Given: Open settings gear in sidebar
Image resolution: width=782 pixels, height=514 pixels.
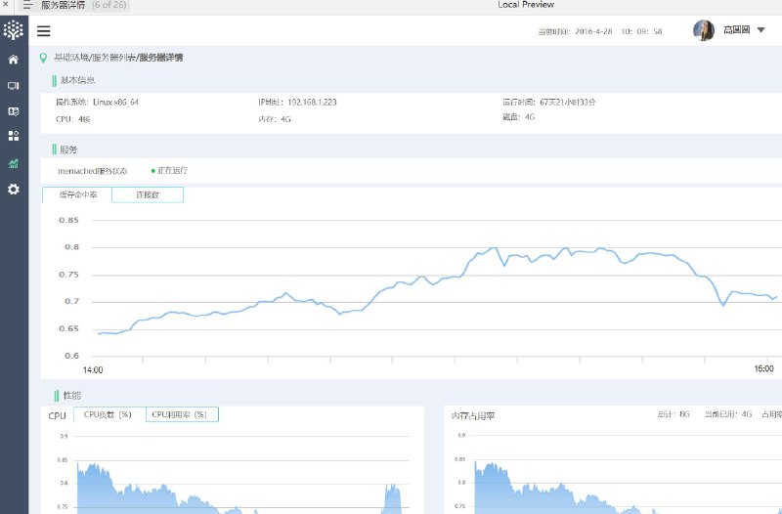Looking at the screenshot, I should (14, 190).
